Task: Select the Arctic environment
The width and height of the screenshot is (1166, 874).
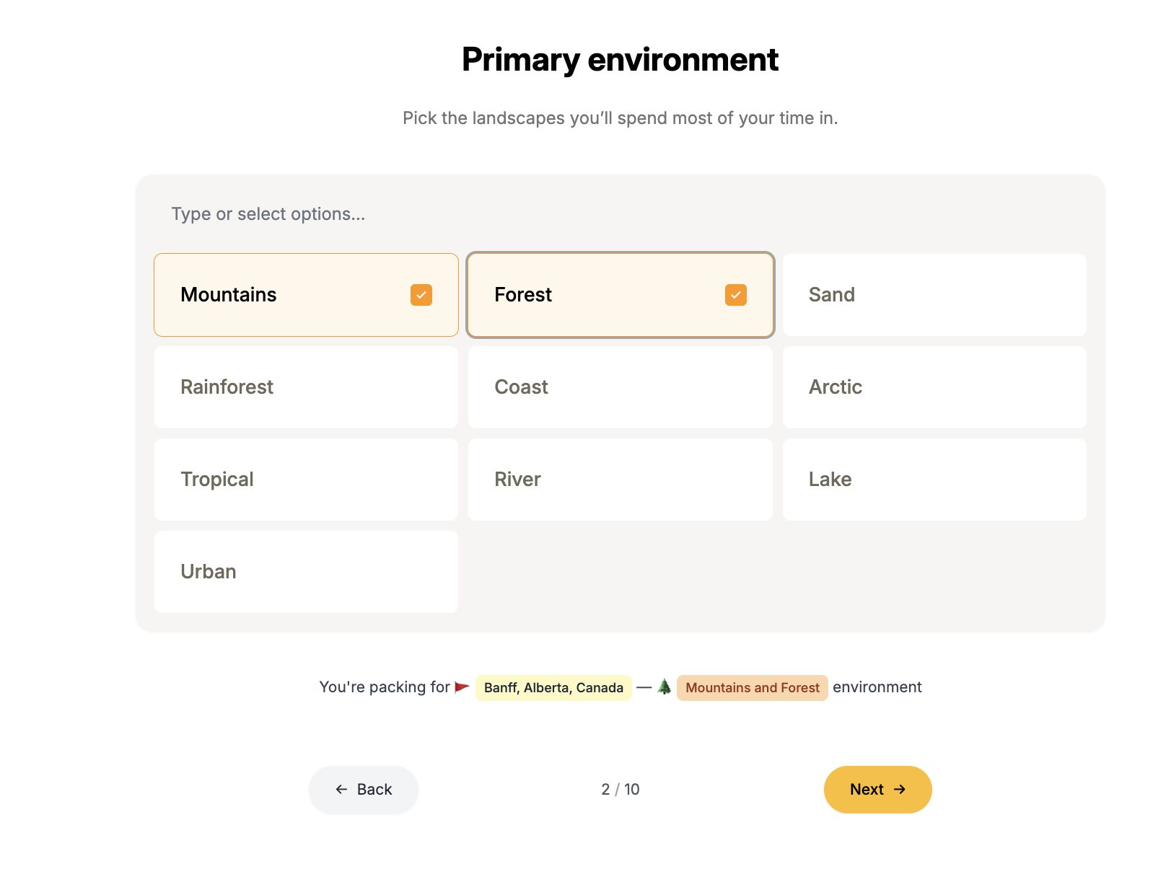Action: click(x=934, y=387)
